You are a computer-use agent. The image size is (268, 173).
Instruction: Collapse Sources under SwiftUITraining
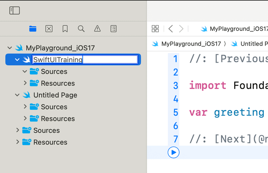[x=25, y=71]
